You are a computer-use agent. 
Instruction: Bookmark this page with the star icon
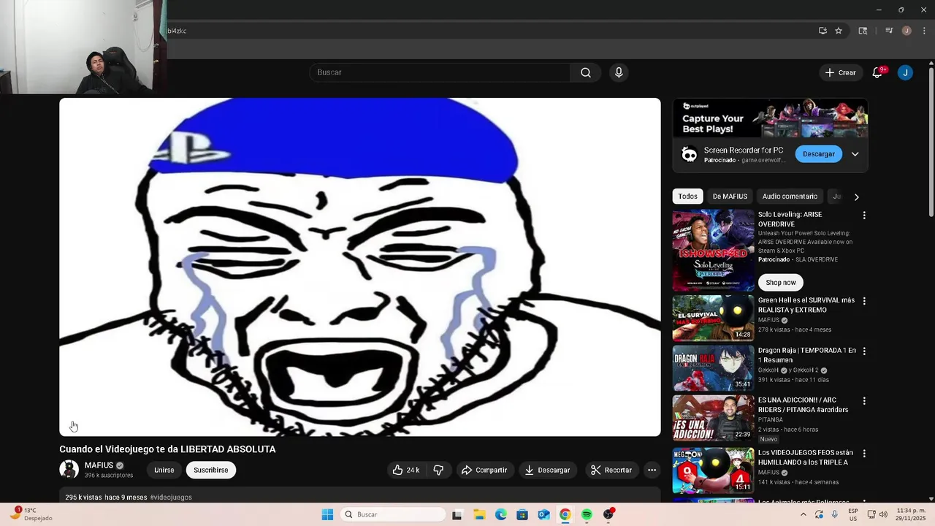tap(839, 31)
